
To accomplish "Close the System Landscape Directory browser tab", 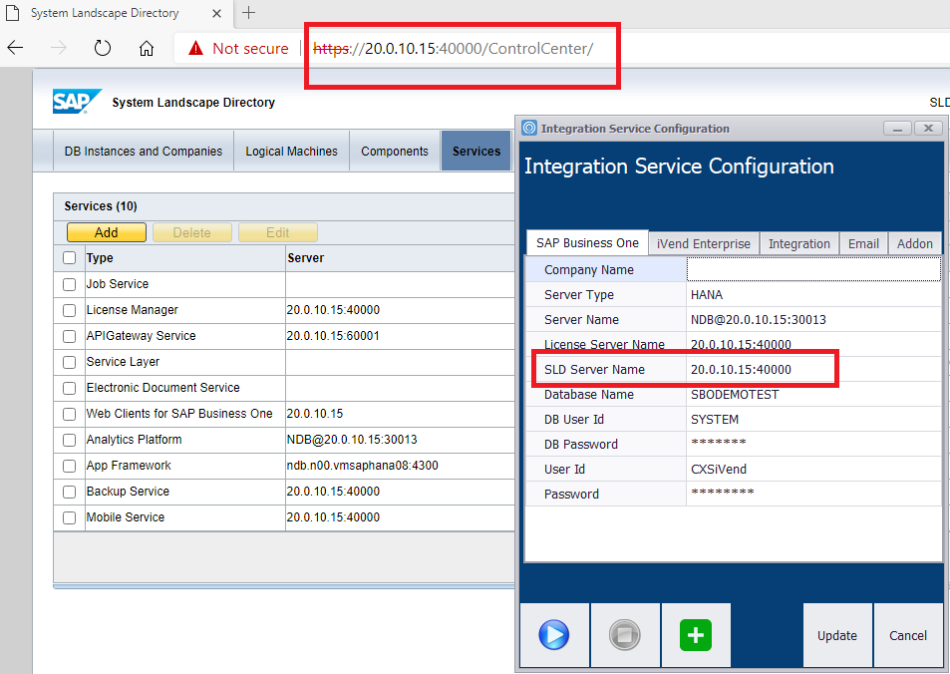I will click(x=216, y=13).
